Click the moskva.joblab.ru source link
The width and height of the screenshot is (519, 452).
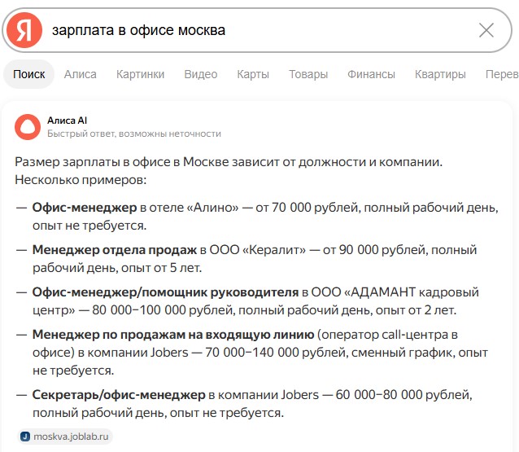pos(65,437)
